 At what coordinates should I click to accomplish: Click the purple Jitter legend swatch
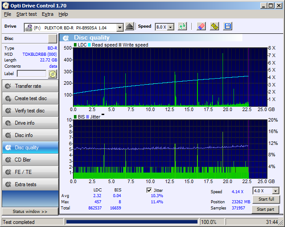click(x=88, y=117)
